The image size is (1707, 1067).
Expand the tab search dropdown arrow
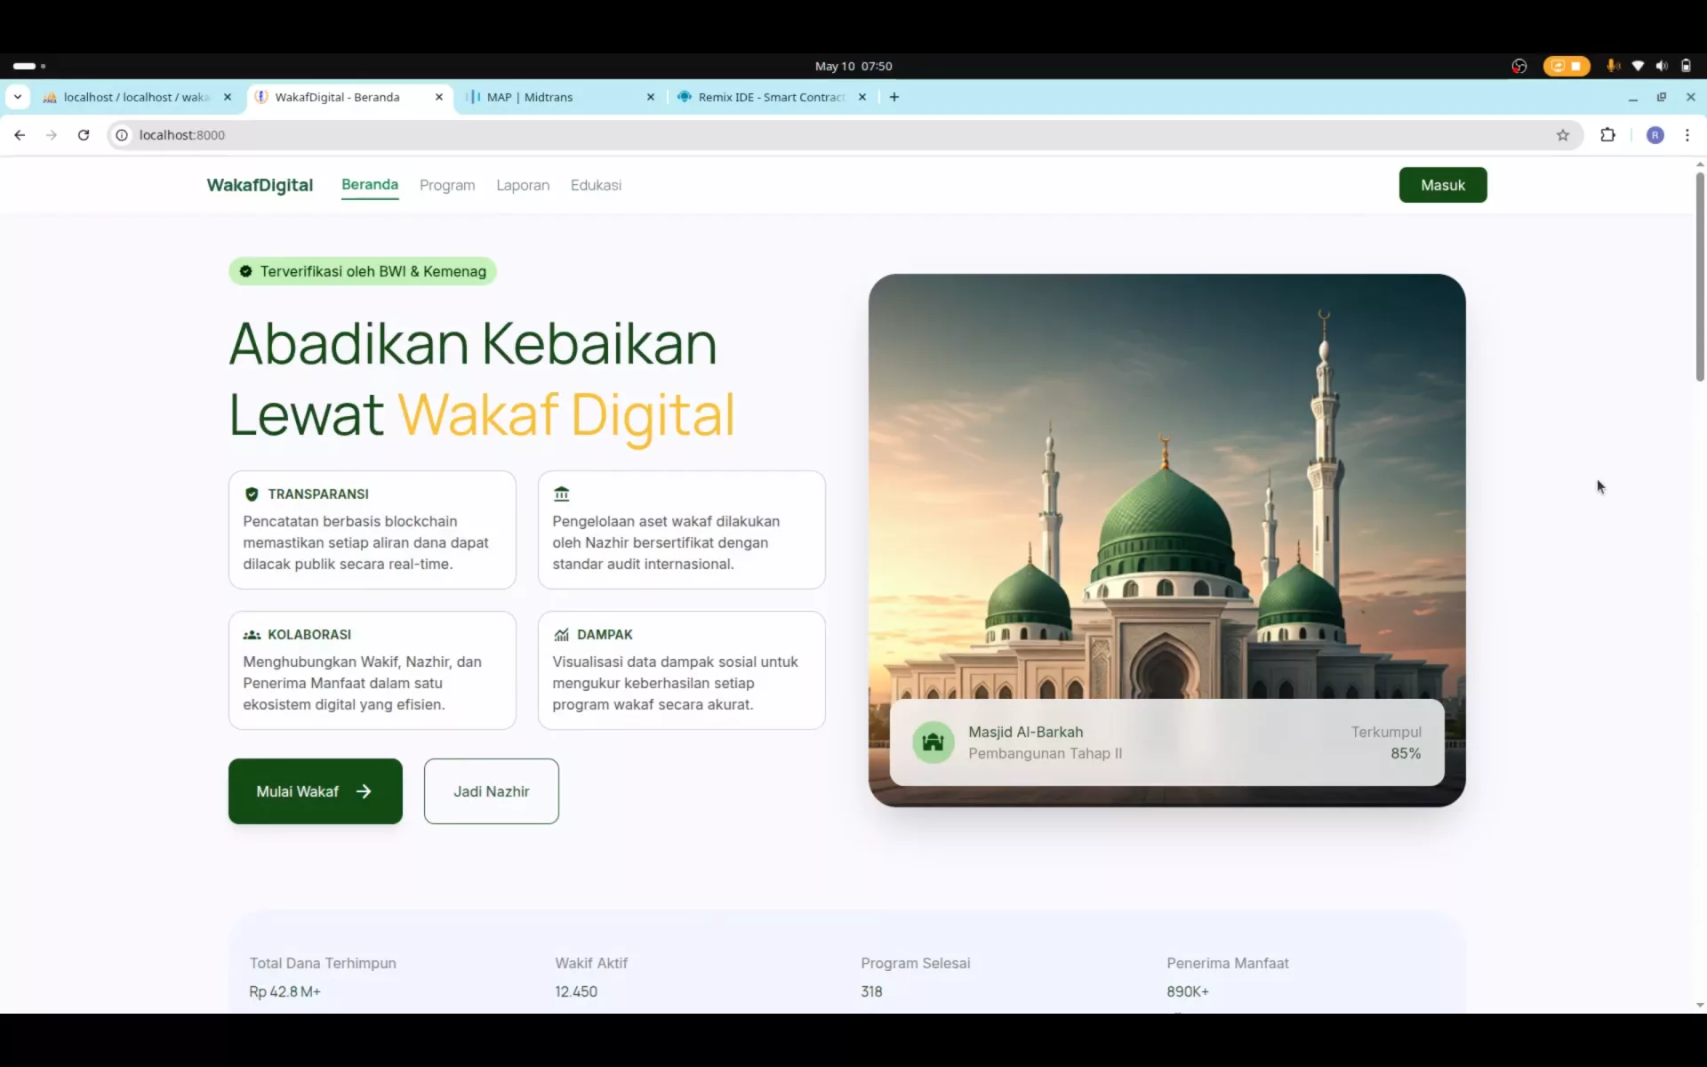18,97
